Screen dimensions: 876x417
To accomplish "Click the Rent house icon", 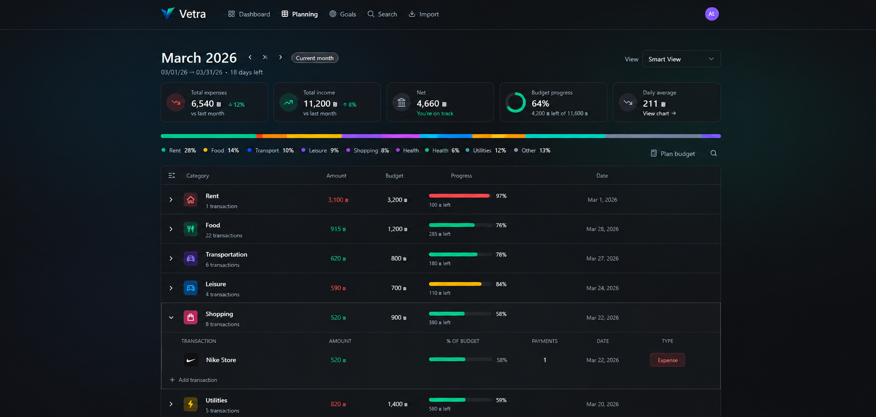I will 191,200.
